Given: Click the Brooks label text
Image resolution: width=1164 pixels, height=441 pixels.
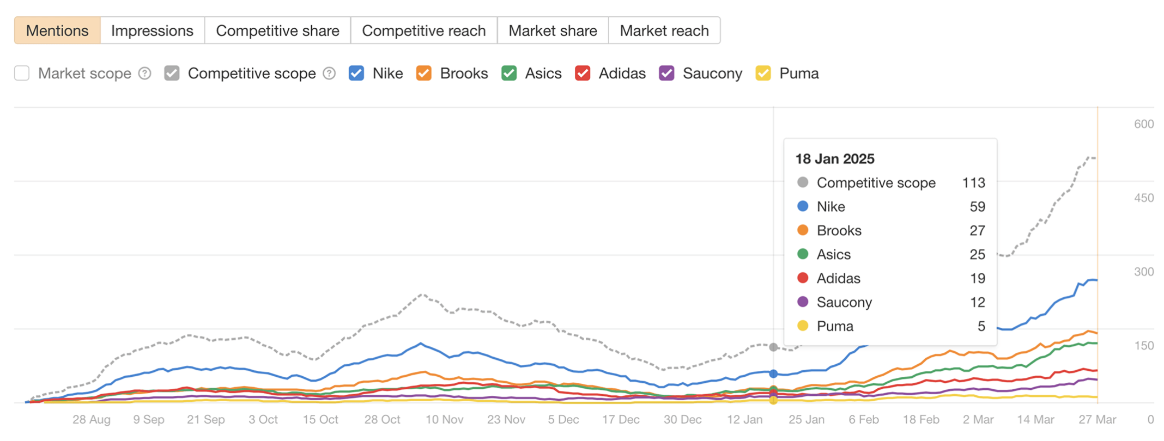Looking at the screenshot, I should 464,73.
